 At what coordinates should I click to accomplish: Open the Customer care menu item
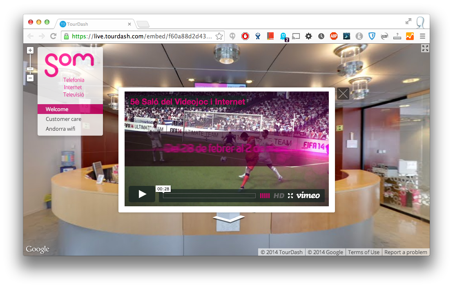pos(70,119)
